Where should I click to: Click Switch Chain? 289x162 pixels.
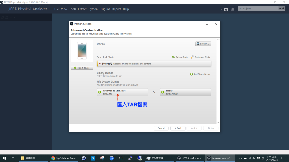click(x=180, y=57)
